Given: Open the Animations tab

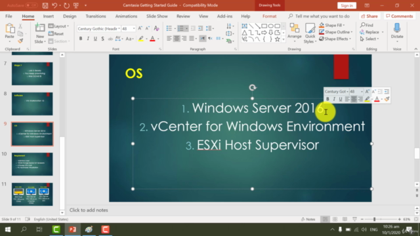Looking at the screenshot, I should coord(126,16).
